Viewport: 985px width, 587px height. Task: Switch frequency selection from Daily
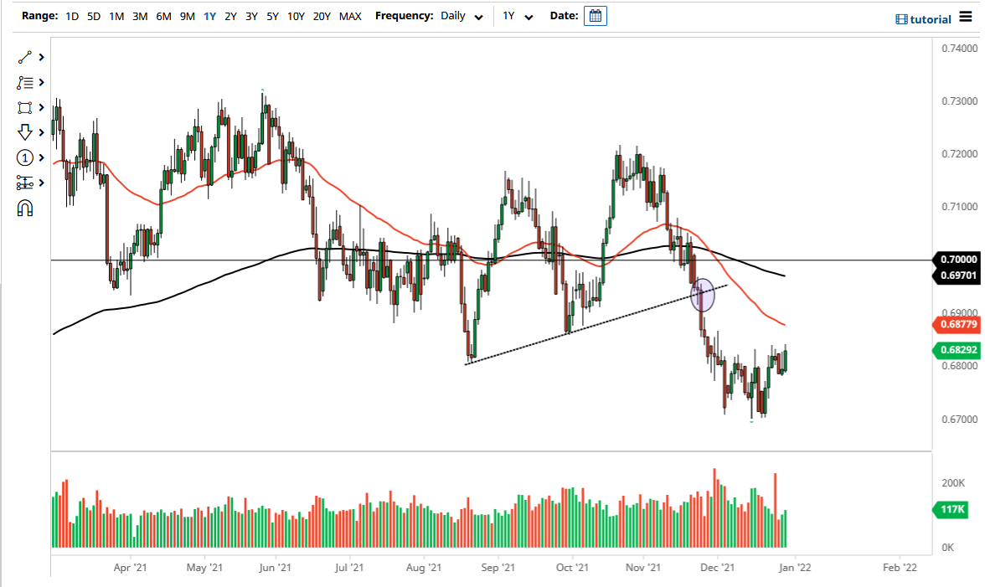(461, 16)
